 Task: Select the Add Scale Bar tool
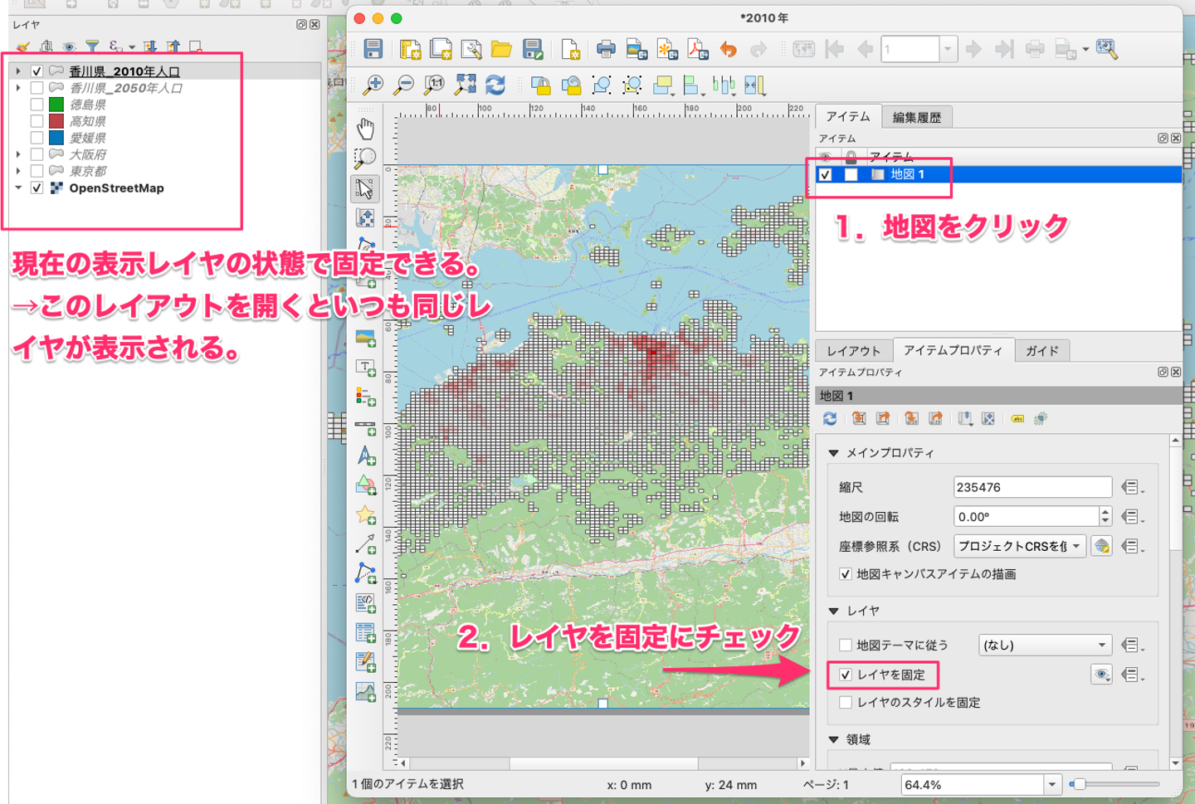[x=365, y=426]
